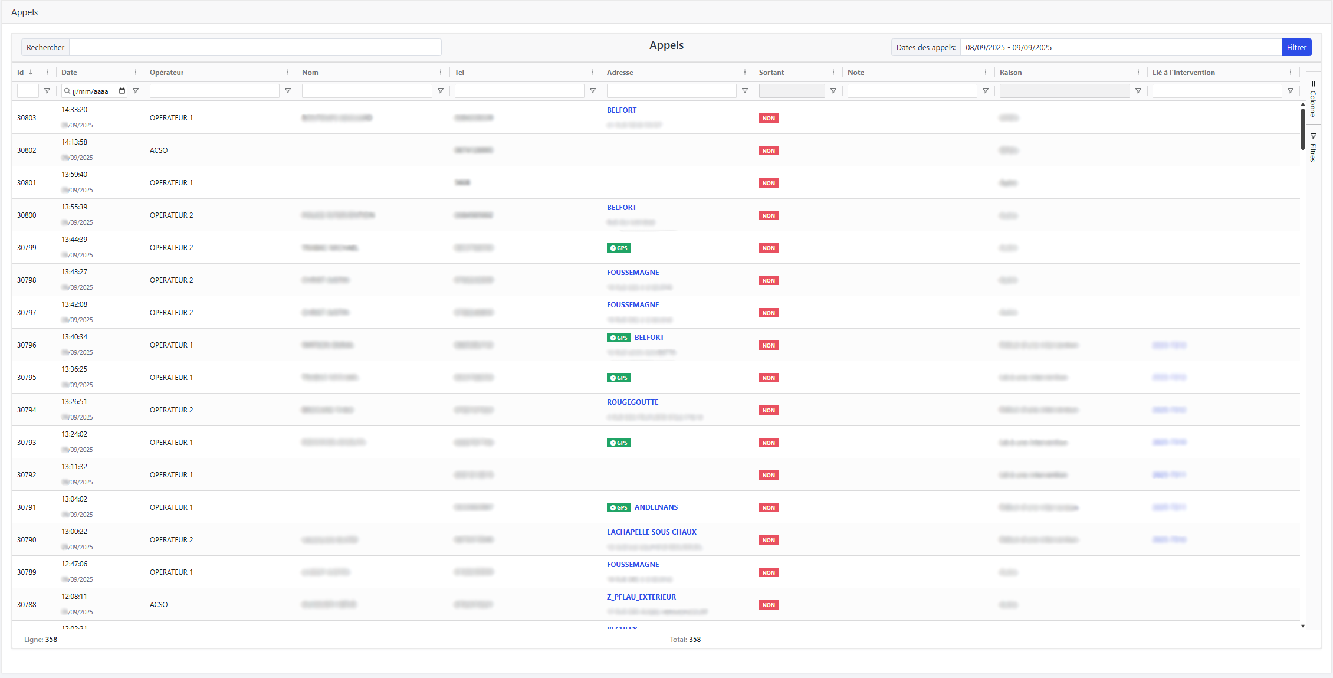This screenshot has width=1333, height=678.
Task: Click the GPS badge on row 30799
Action: tap(618, 248)
